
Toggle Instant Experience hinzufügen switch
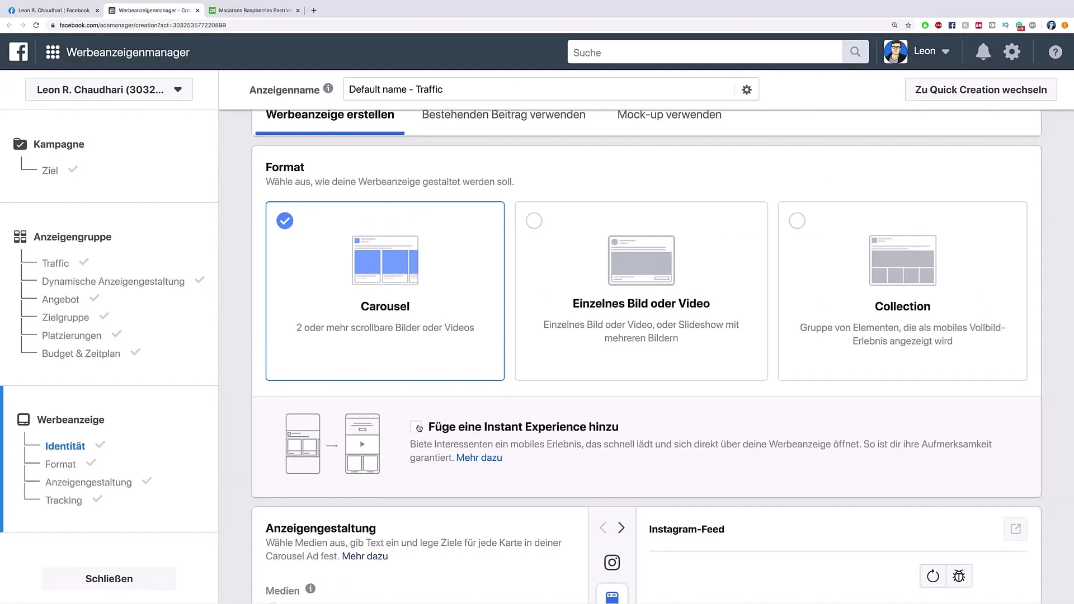[x=416, y=426]
